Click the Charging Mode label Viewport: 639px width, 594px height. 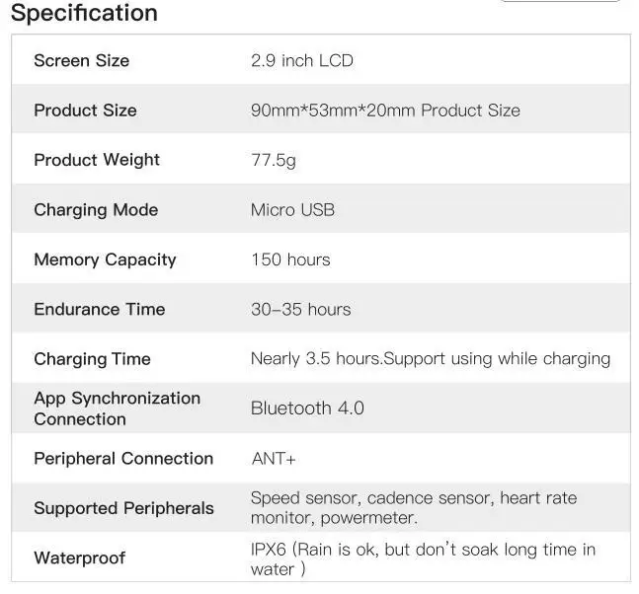click(x=95, y=210)
